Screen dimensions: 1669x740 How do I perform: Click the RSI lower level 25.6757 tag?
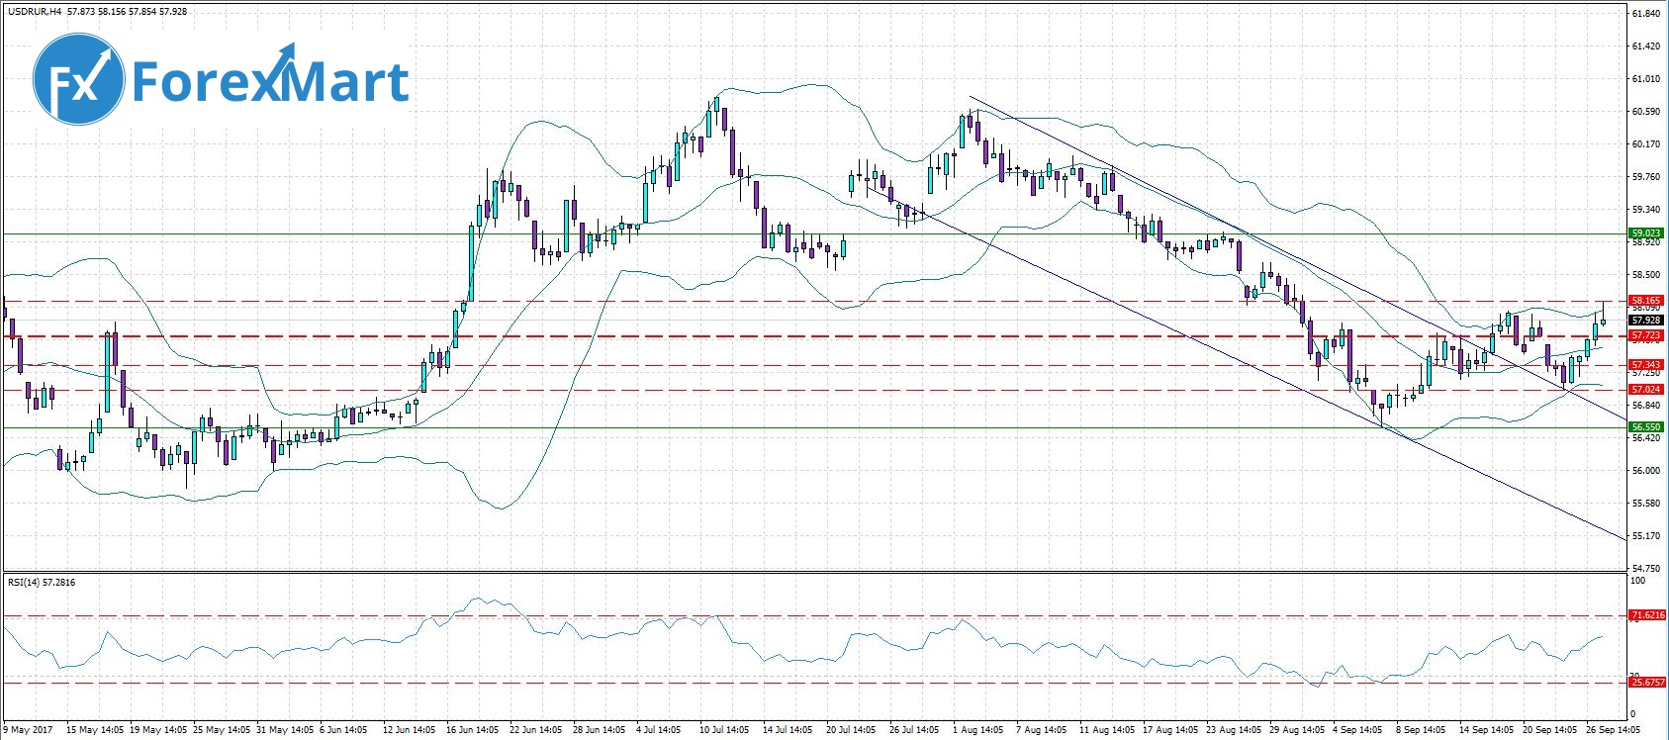1647,683
